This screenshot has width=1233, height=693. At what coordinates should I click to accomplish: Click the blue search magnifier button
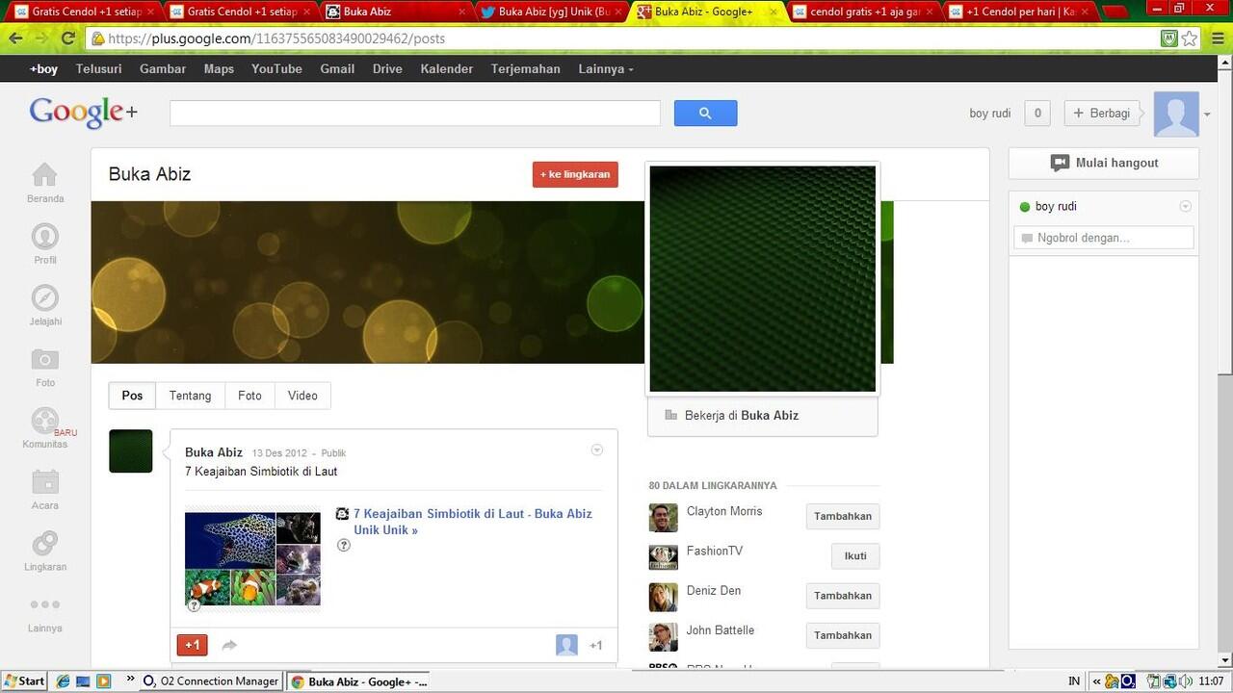pos(705,114)
